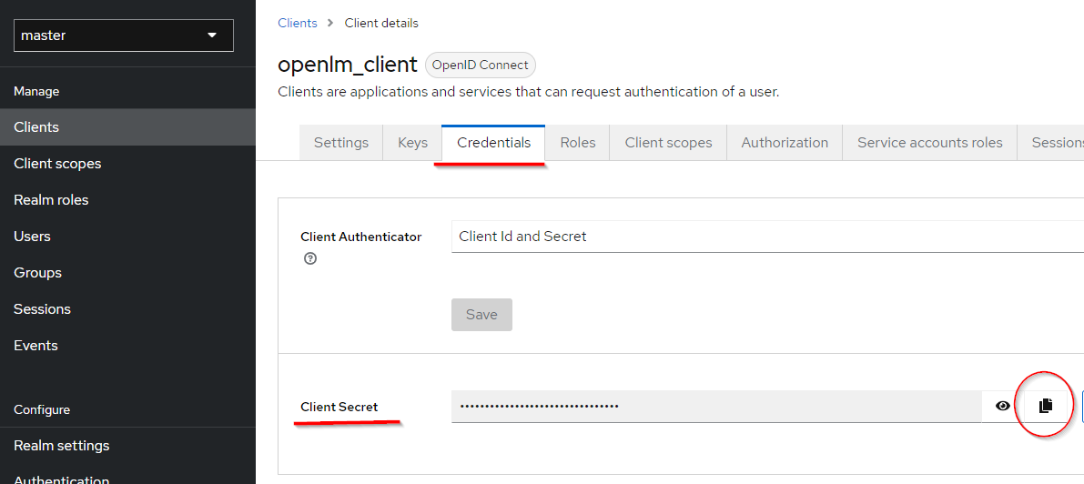Click the Clients breadcrumb link
Image resolution: width=1084 pixels, height=484 pixels.
(298, 23)
